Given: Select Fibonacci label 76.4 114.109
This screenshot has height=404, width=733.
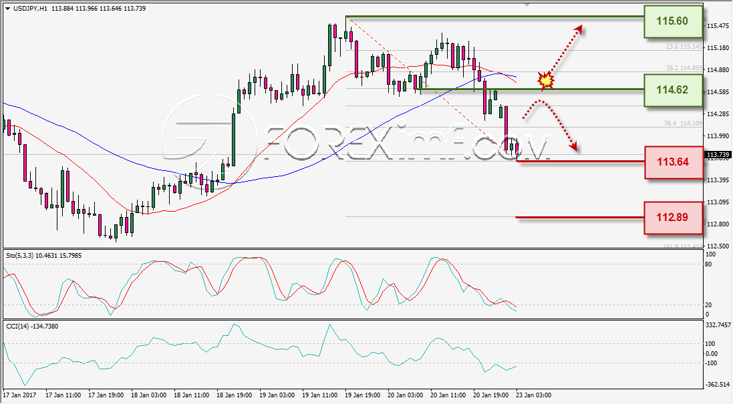Looking at the screenshot, I should click(x=683, y=124).
